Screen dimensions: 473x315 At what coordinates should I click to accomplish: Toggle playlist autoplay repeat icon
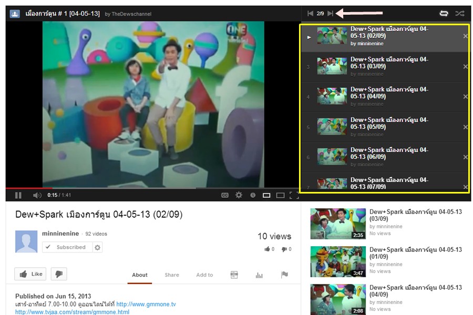coord(444,13)
